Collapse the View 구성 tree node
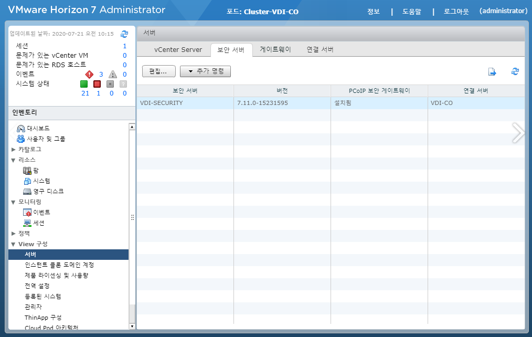 pyautogui.click(x=13, y=244)
